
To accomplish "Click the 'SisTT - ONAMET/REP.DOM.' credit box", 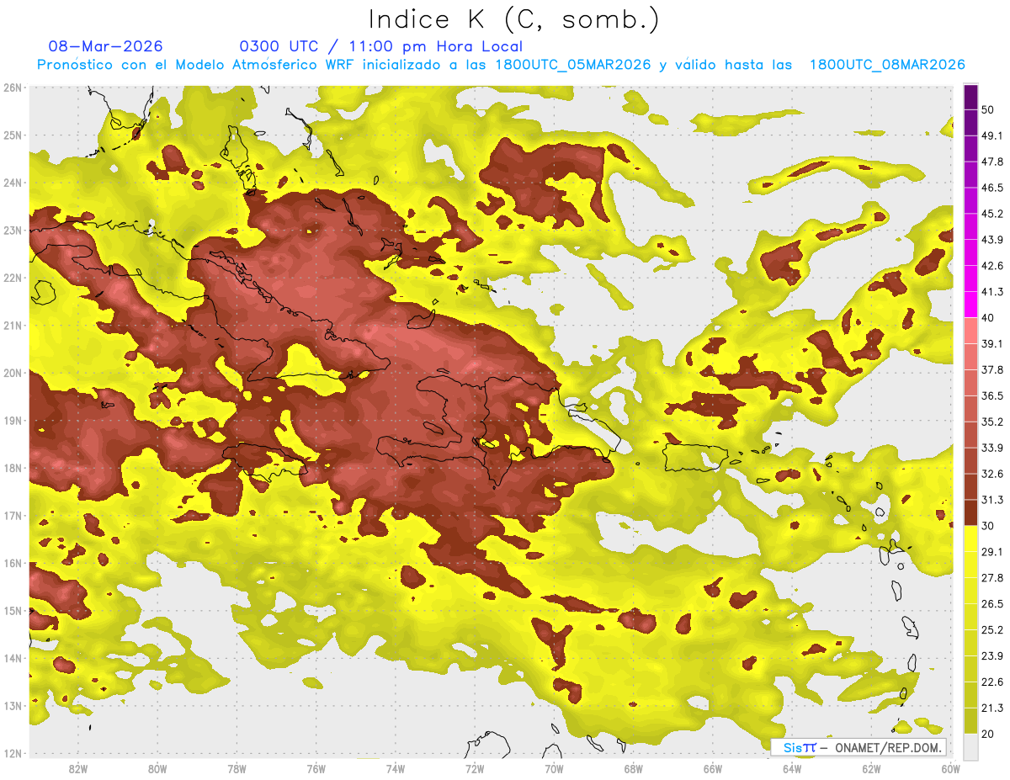I will (x=858, y=747).
